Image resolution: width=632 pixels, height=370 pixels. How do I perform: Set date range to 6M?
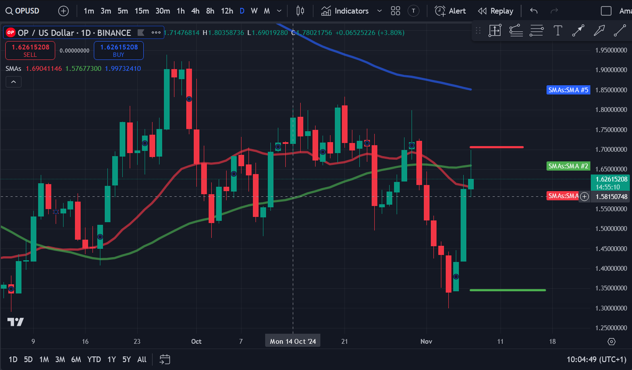[x=76, y=360]
